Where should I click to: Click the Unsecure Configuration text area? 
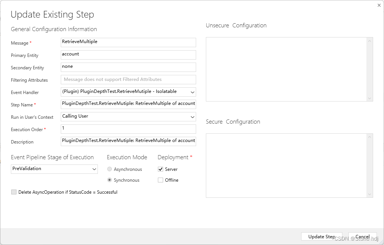[286, 69]
